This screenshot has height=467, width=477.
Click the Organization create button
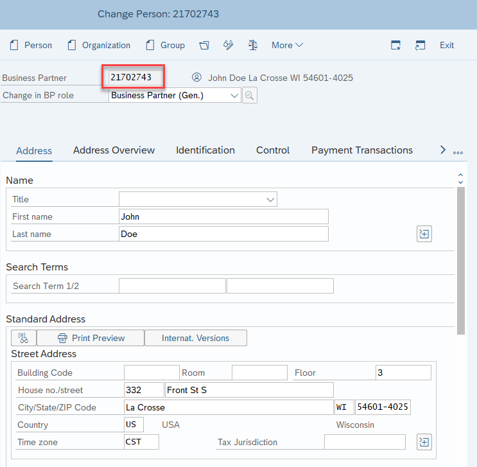(99, 45)
